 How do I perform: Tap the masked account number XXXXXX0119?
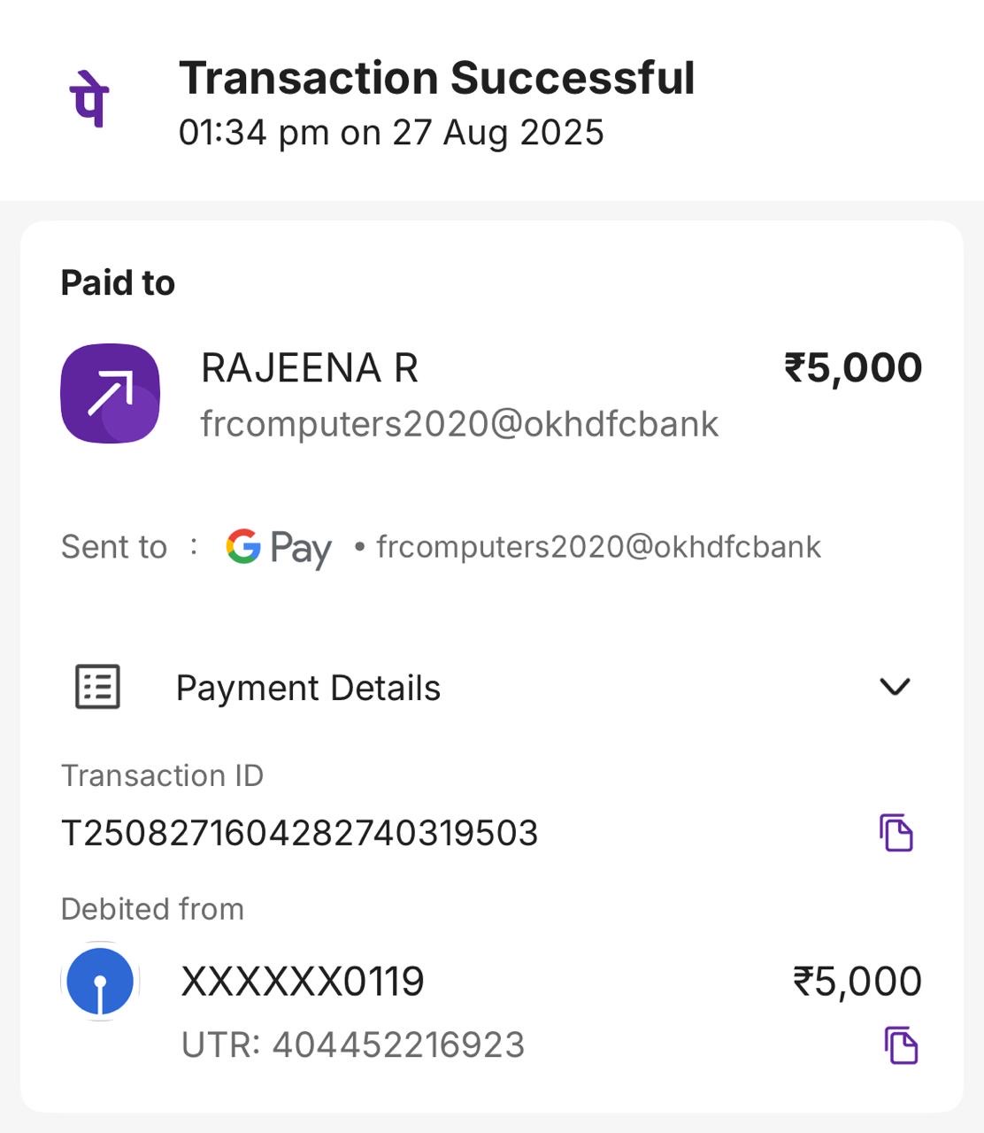(x=303, y=982)
